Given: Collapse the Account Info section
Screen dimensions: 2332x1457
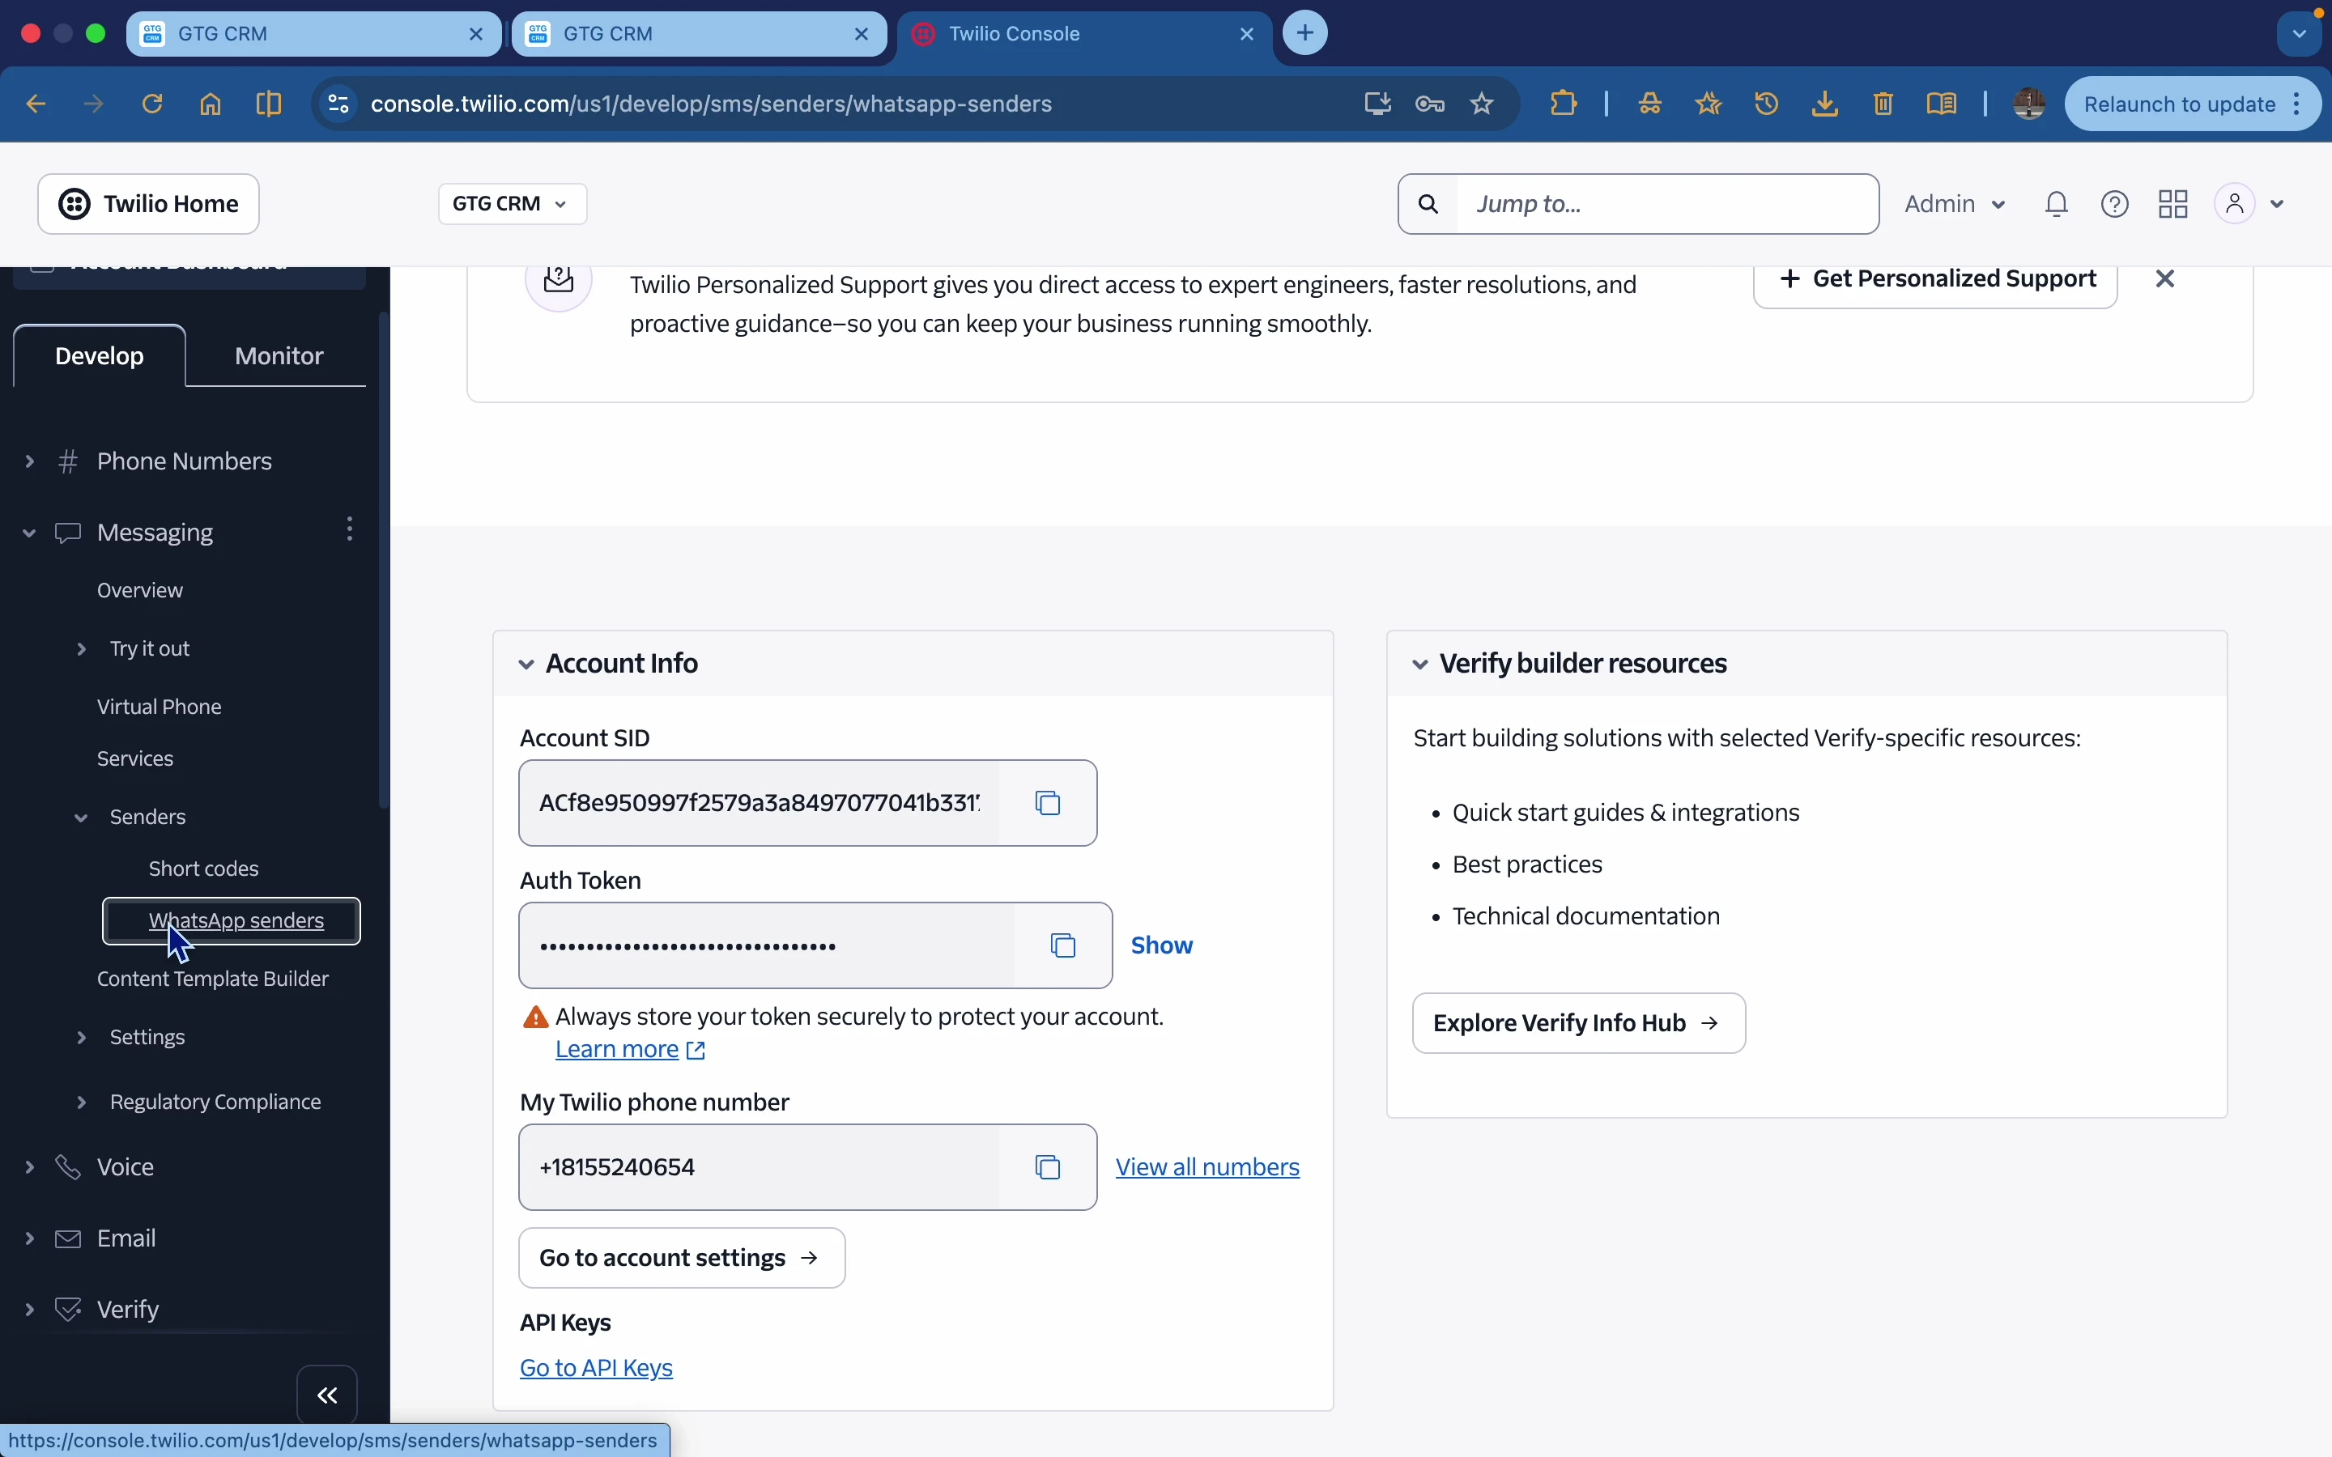Looking at the screenshot, I should [x=526, y=664].
